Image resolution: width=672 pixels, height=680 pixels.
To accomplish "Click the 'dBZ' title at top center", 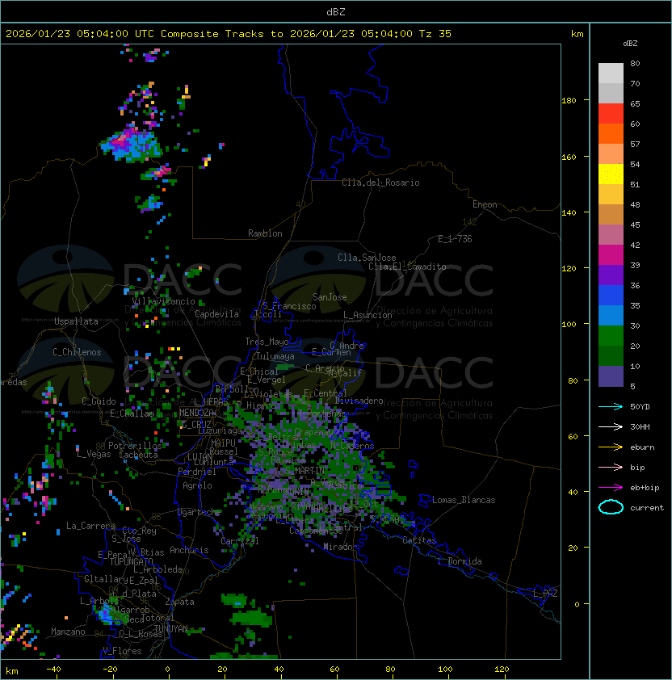I will click(x=336, y=12).
